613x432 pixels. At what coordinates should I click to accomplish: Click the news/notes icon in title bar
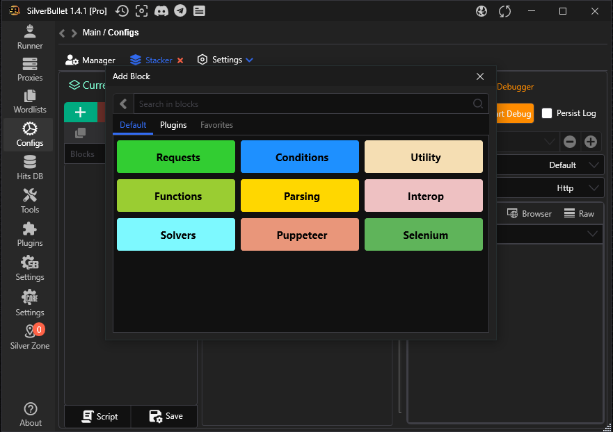(x=200, y=11)
